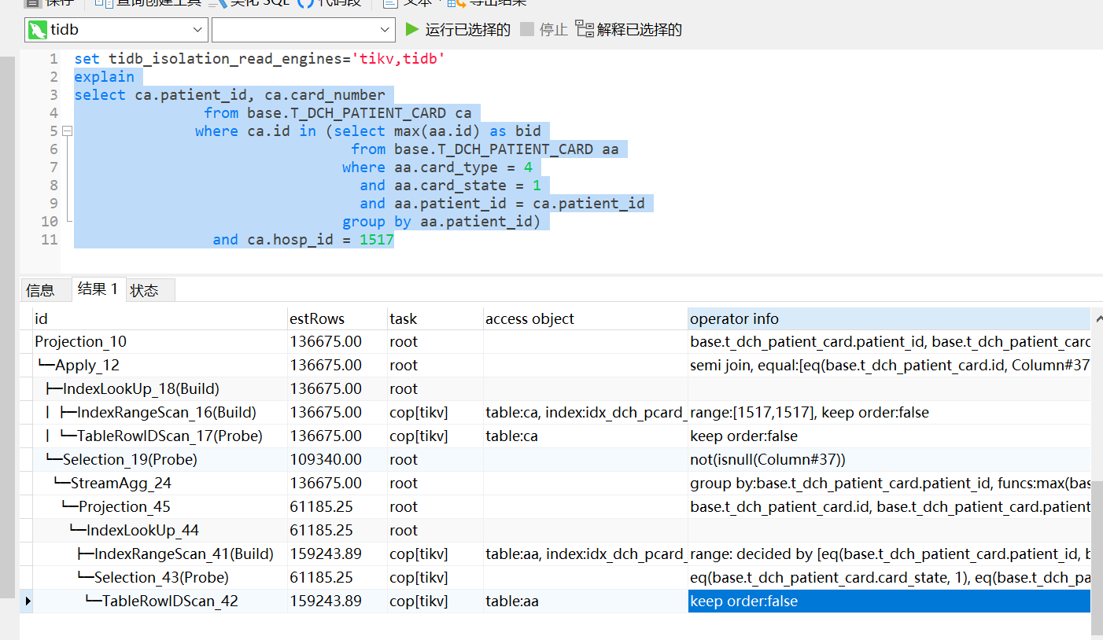
Task: Collapse the code fold at line 5
Action: click(67, 131)
